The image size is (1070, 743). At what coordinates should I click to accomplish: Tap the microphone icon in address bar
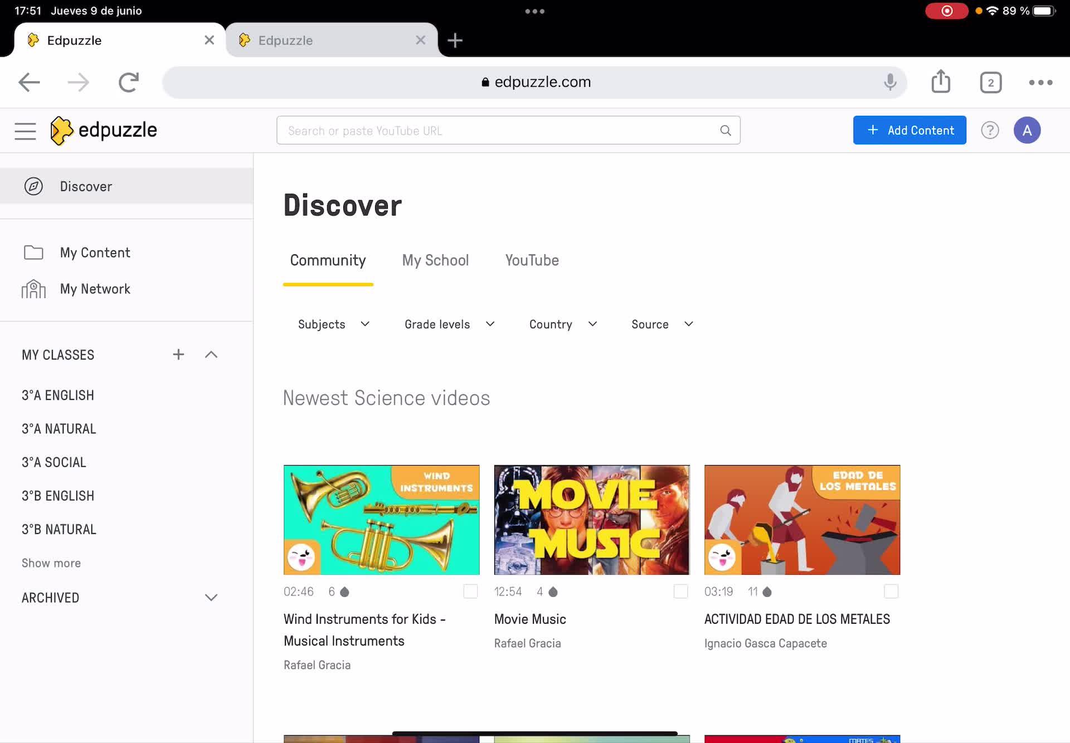(x=890, y=82)
